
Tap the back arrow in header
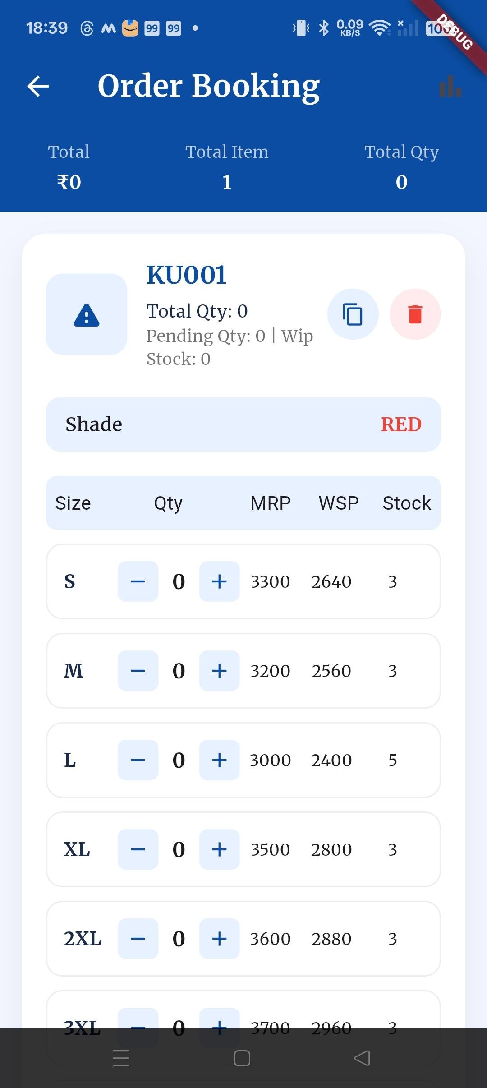coord(38,86)
